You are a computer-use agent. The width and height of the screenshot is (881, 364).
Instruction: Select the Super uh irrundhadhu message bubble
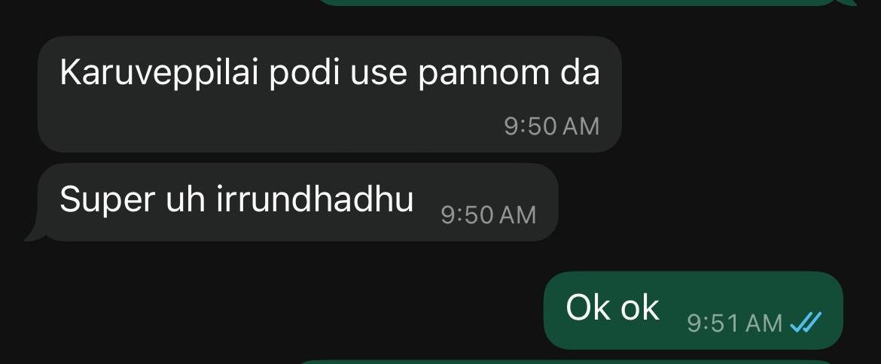pos(297,202)
